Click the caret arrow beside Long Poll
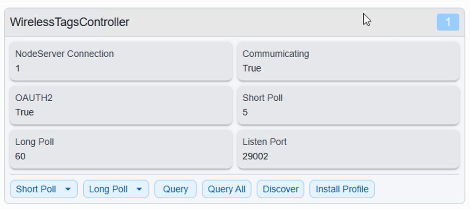Viewport: 470px width, 209px height. [139, 189]
